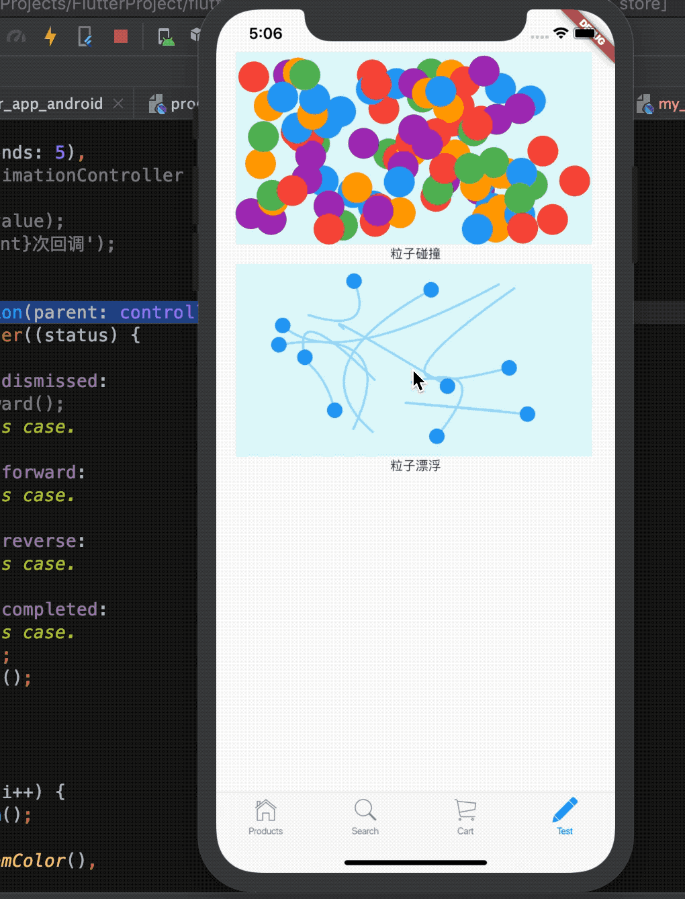The height and width of the screenshot is (899, 685).
Task: Open the 'pro' Dart file editor tab
Action: pos(173,104)
